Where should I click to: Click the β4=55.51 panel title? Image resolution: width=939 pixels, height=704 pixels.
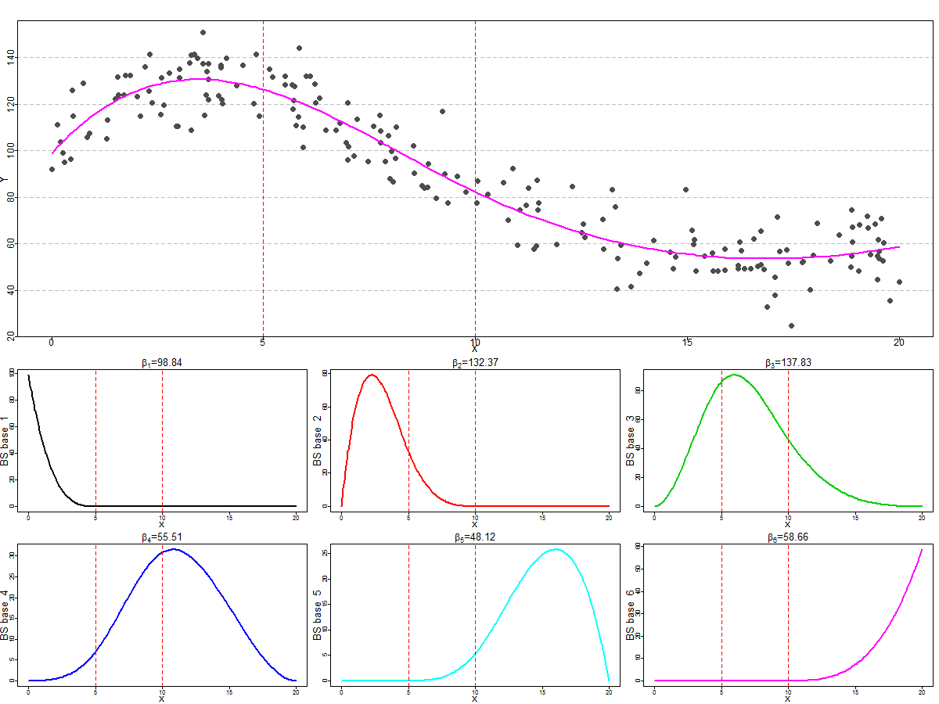point(161,537)
